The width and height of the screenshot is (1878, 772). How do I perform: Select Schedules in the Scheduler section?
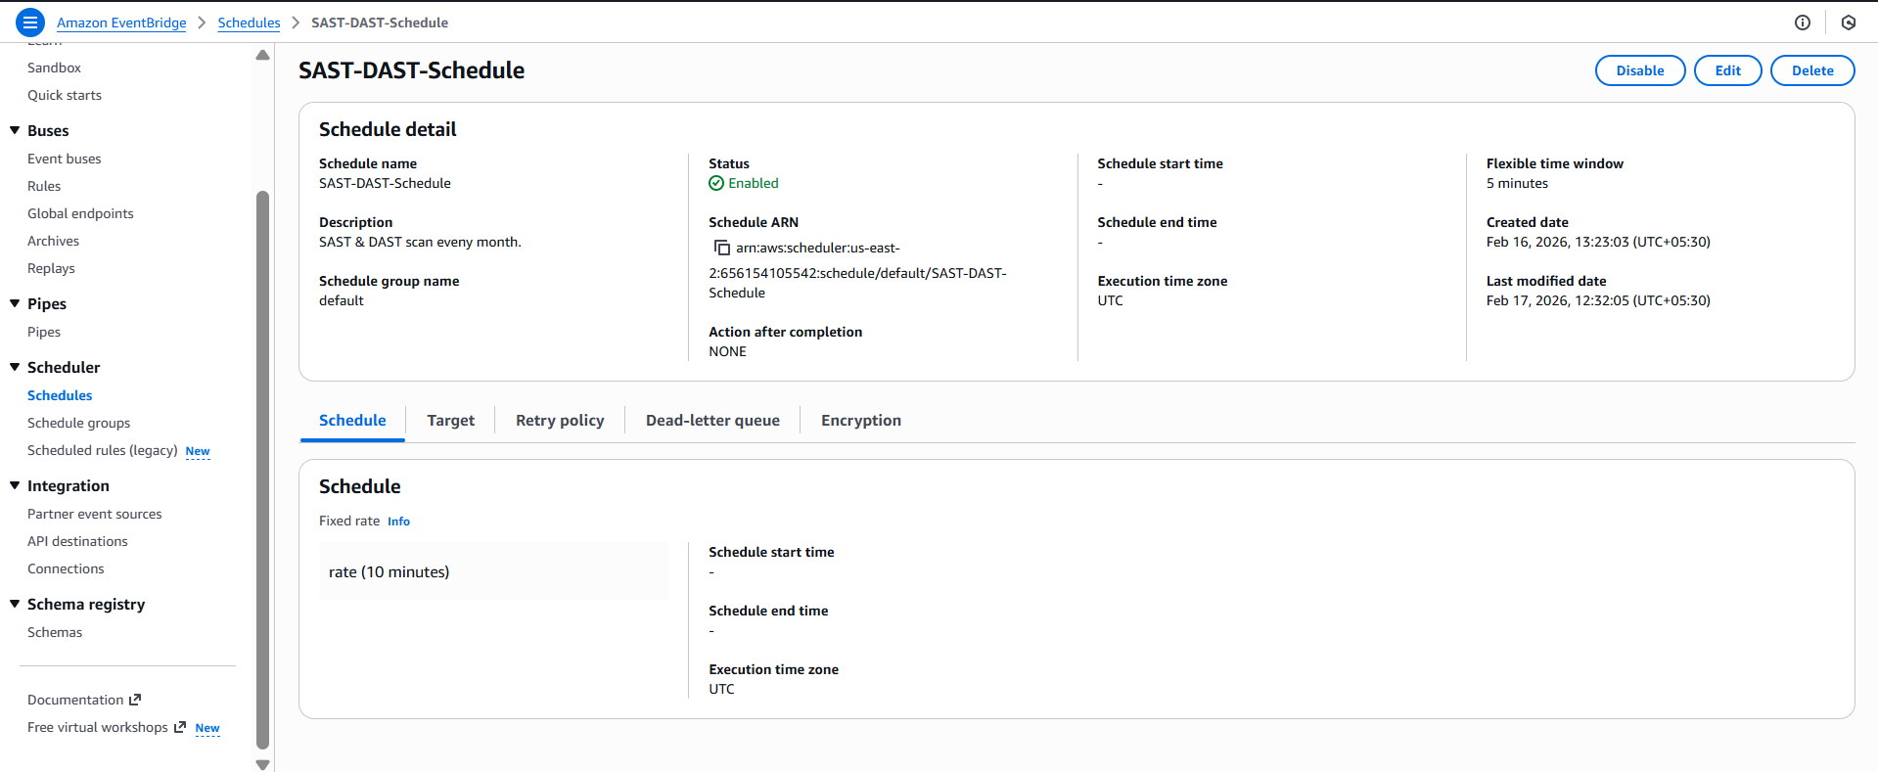click(60, 395)
